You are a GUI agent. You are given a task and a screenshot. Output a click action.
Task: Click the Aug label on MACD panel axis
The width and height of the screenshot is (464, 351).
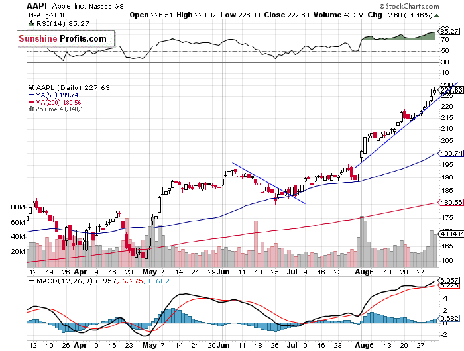[x=362, y=345]
